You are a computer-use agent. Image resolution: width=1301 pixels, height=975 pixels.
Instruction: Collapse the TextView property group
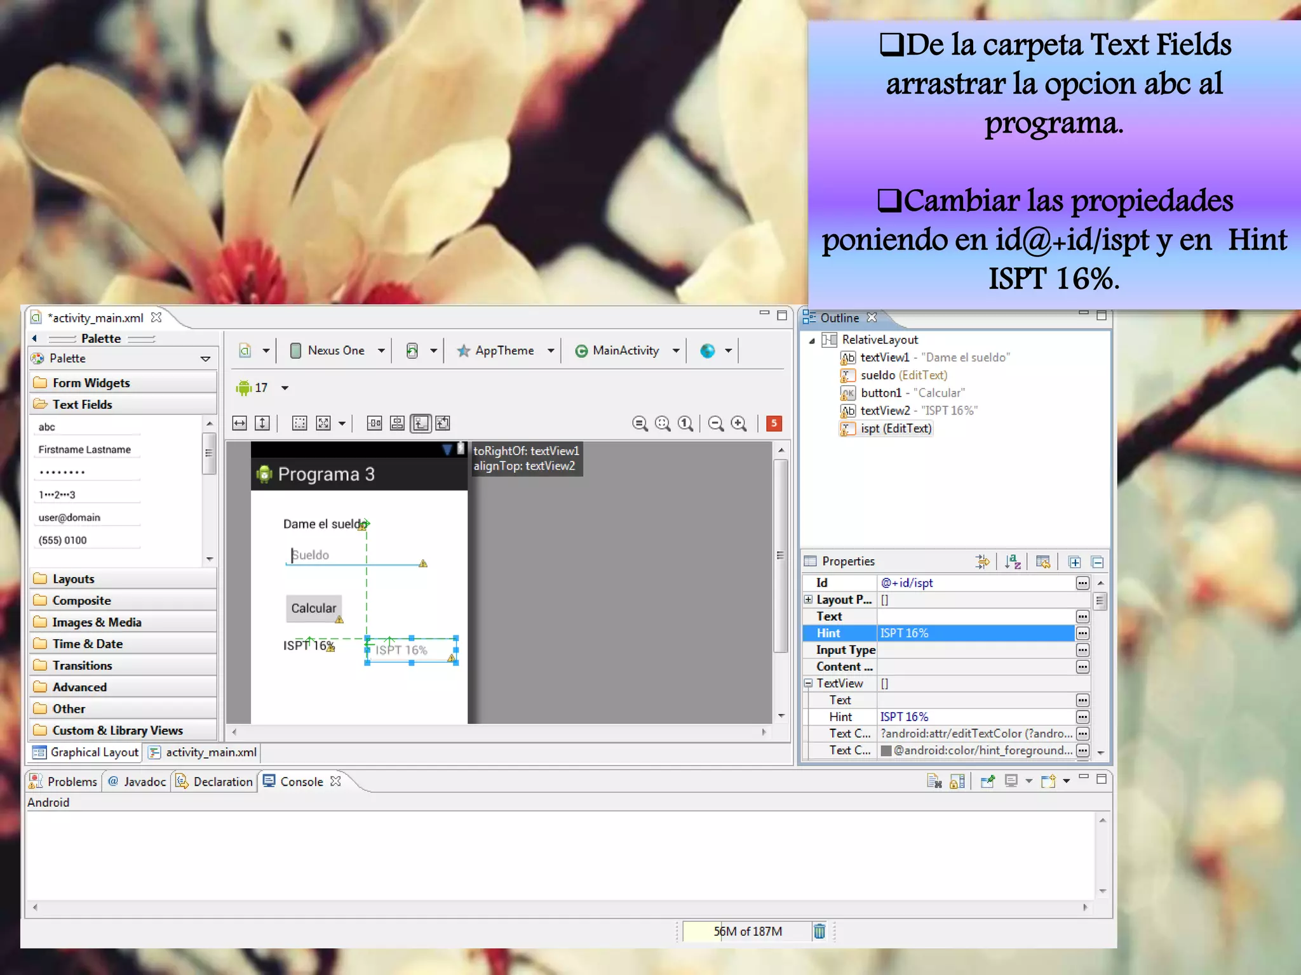click(808, 684)
